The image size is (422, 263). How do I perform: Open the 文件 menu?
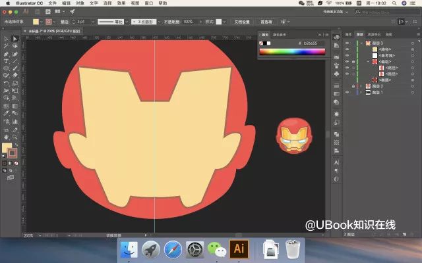point(53,3)
